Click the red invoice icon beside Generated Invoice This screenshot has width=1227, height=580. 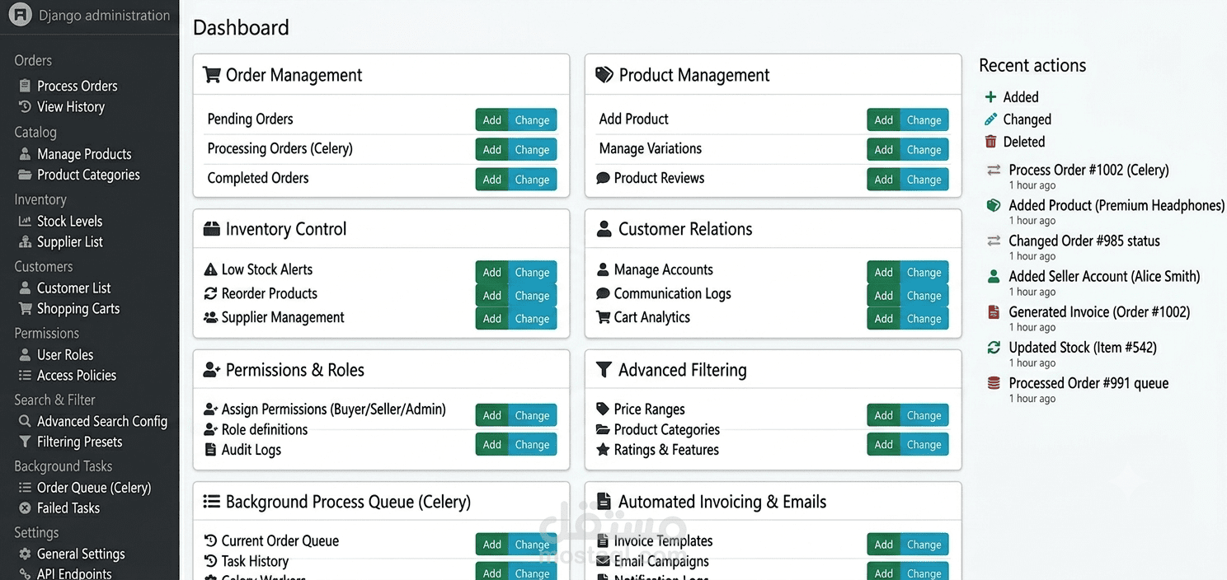(x=994, y=312)
